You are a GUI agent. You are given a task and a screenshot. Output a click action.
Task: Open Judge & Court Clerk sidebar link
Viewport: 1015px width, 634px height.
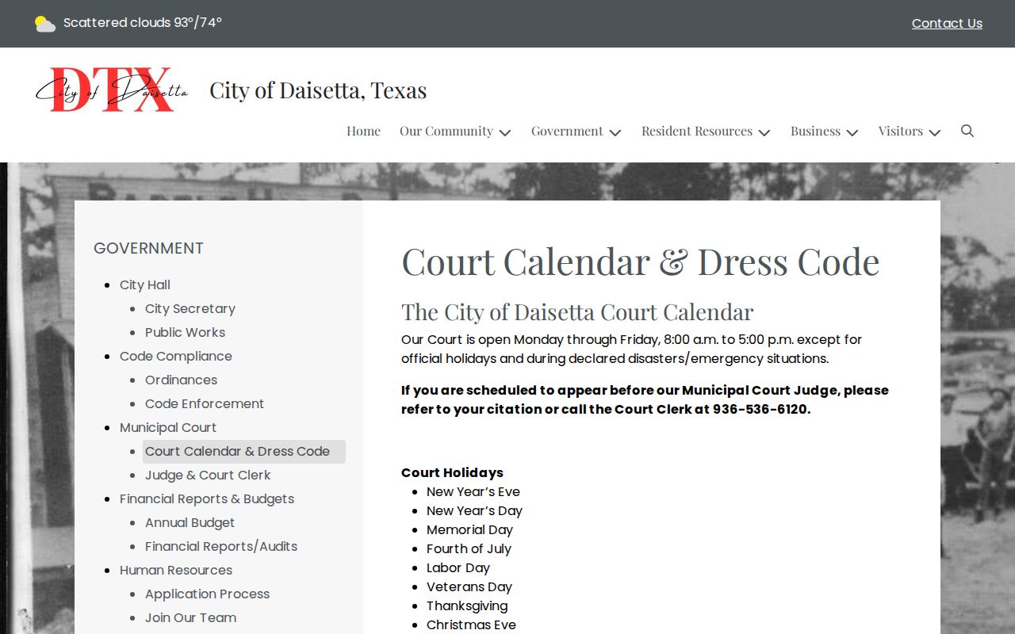point(208,475)
